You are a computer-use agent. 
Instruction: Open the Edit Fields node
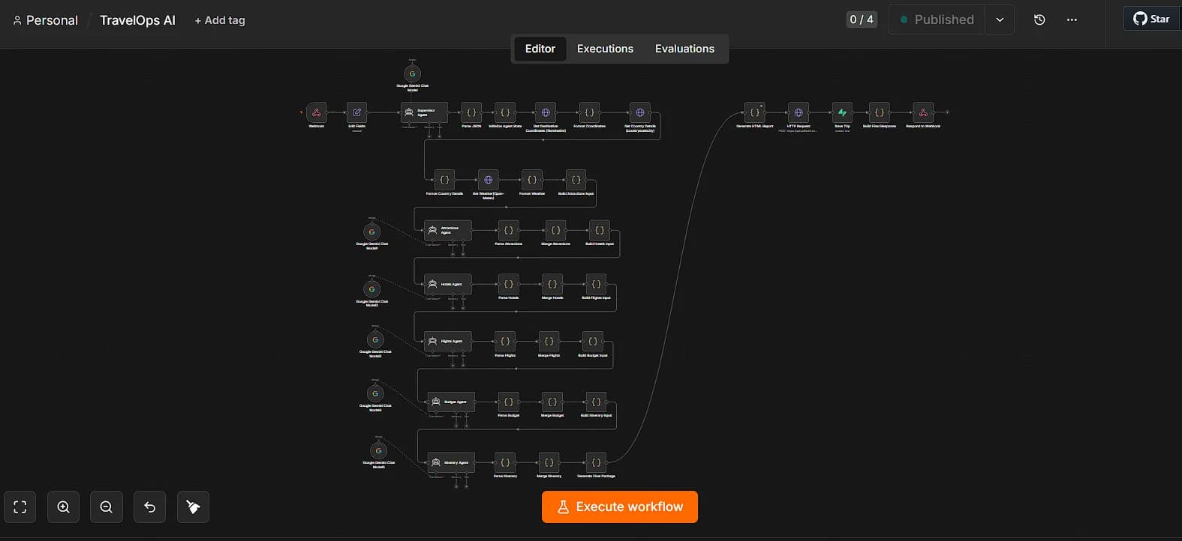click(357, 112)
